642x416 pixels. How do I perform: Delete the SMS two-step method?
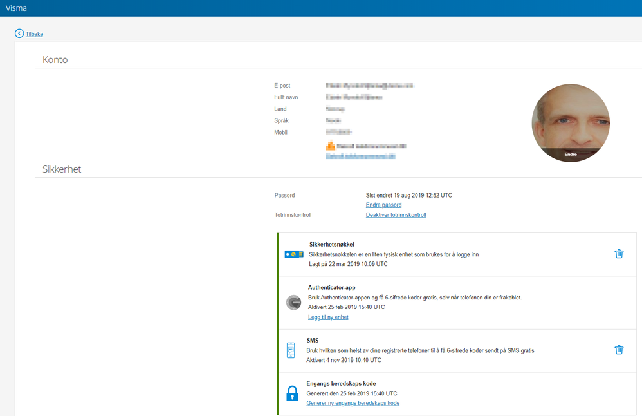[619, 350]
